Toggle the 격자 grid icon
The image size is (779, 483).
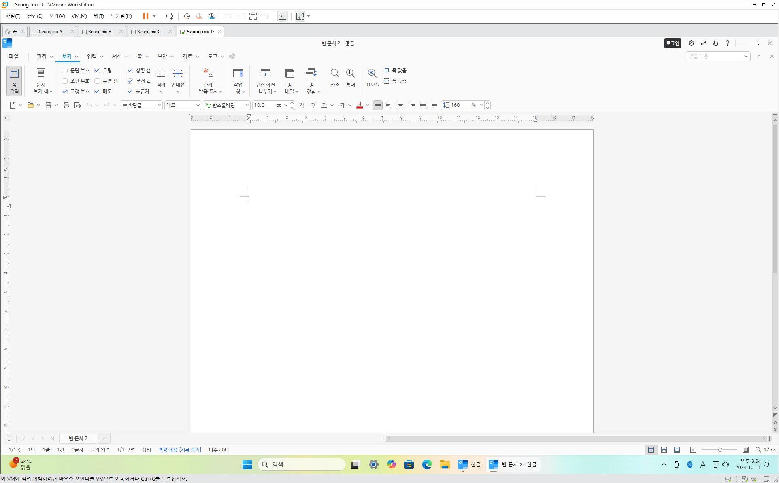click(x=161, y=74)
